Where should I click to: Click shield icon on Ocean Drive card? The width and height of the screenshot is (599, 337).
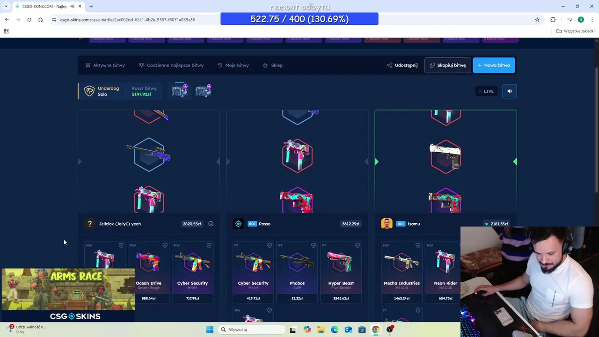click(x=165, y=245)
